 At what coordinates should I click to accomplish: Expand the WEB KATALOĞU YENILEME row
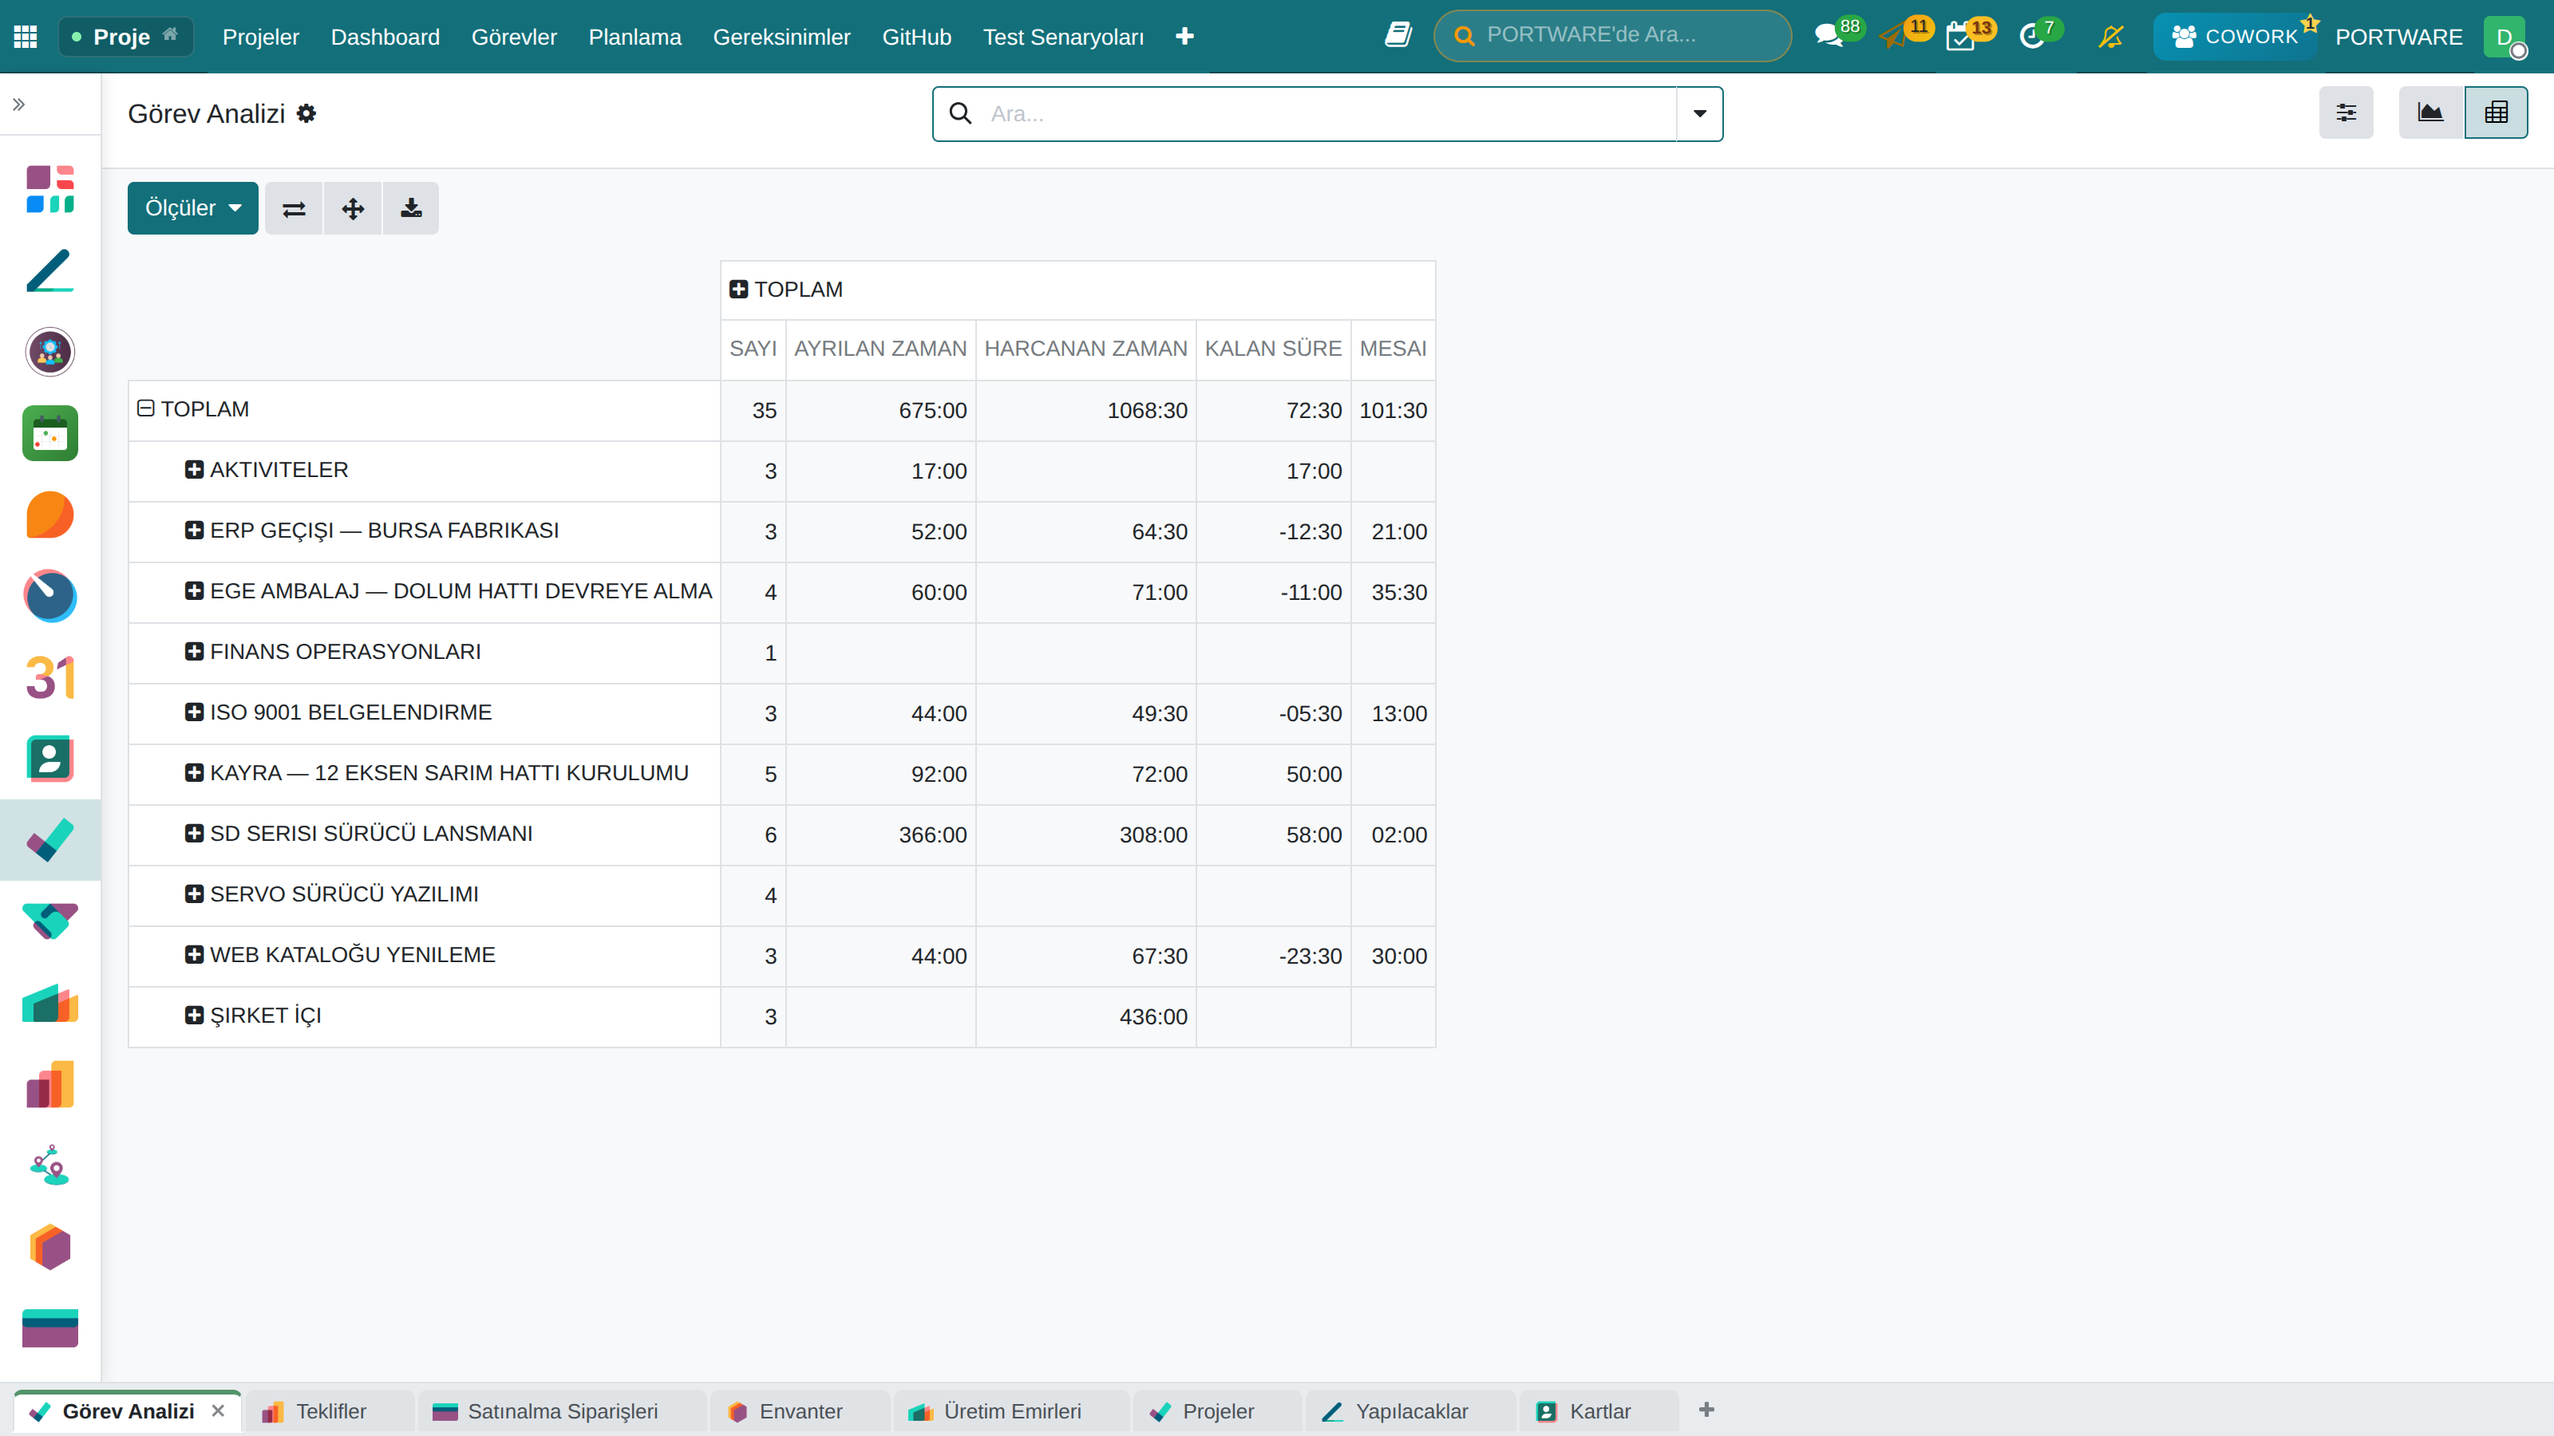coord(194,954)
